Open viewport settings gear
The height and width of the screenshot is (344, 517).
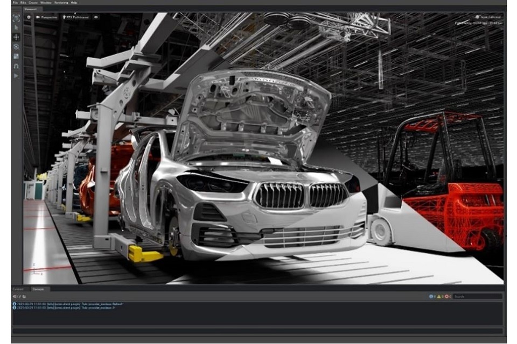point(29,17)
